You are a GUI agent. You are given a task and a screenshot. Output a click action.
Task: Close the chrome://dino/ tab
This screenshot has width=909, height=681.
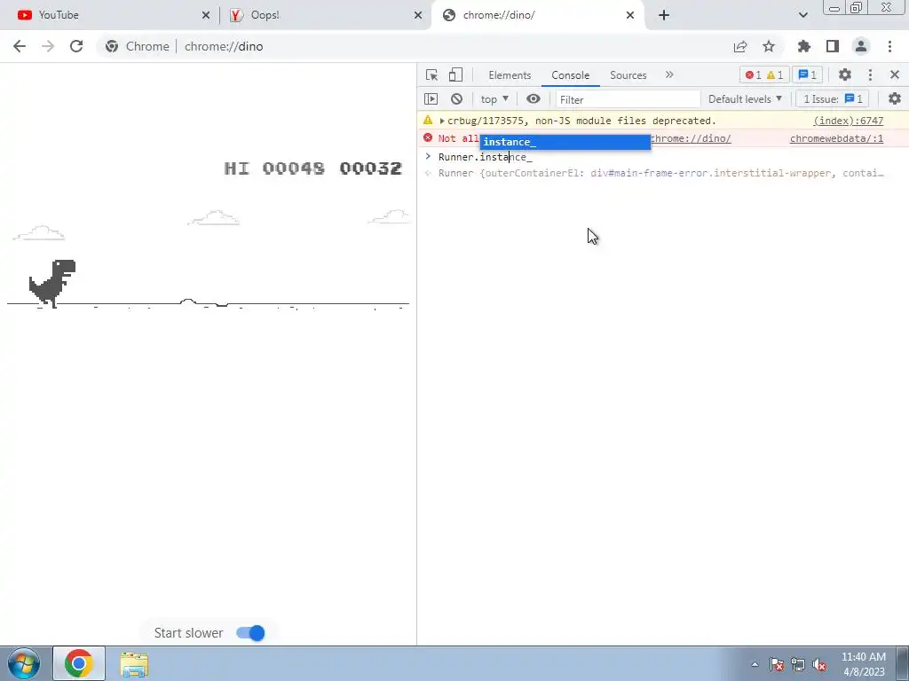(x=630, y=15)
